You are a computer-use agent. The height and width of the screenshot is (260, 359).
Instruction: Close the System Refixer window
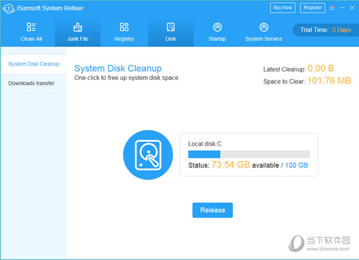pyautogui.click(x=352, y=8)
